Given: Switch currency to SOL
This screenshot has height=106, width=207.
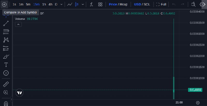Looking at the screenshot, I should (147, 4).
